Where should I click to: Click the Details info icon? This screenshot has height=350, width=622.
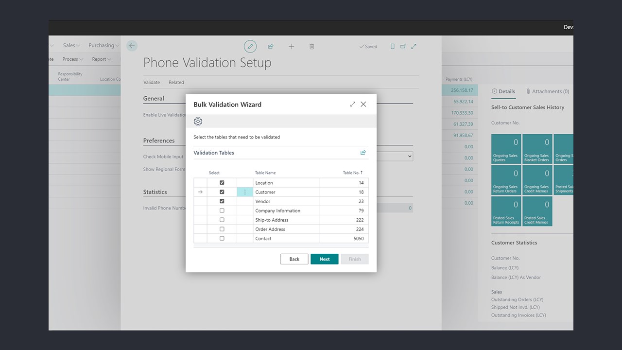(x=495, y=91)
